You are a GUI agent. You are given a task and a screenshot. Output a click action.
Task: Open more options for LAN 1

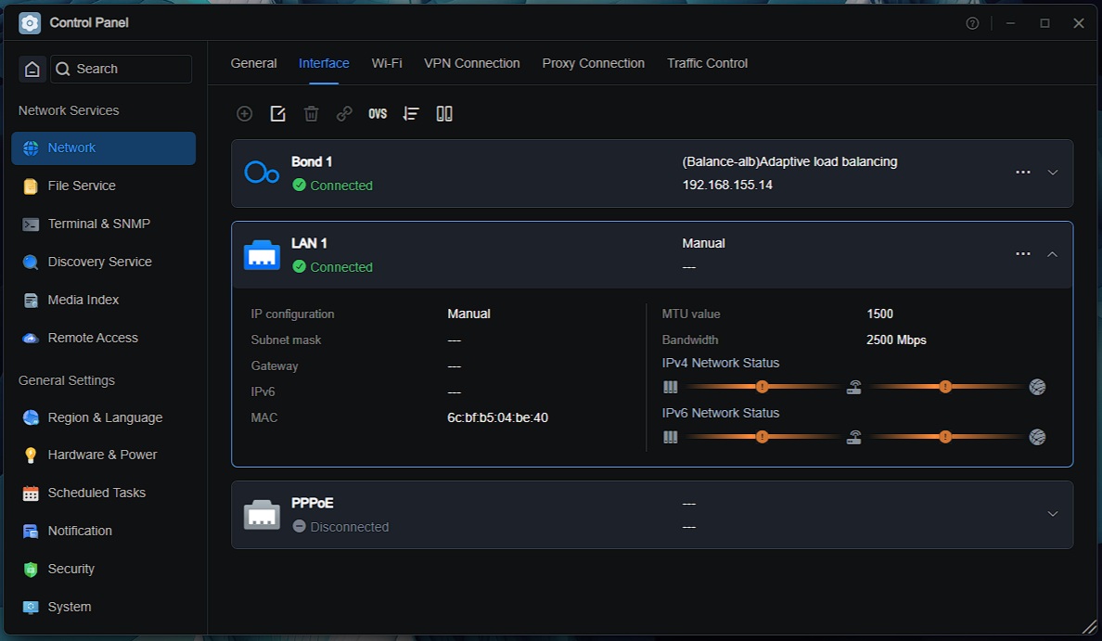(1022, 254)
